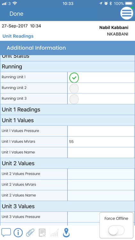The image size is (135, 240).
Task: Open the Unit Readings link
Action: point(18,36)
